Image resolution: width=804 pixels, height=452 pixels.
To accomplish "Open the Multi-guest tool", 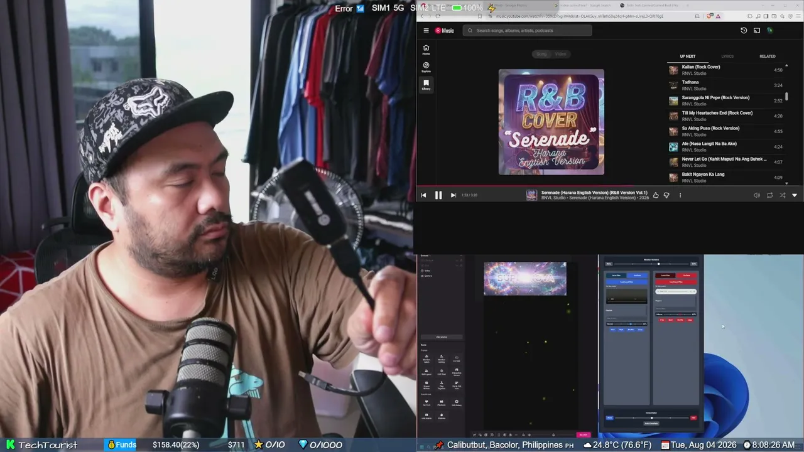I will (426, 371).
